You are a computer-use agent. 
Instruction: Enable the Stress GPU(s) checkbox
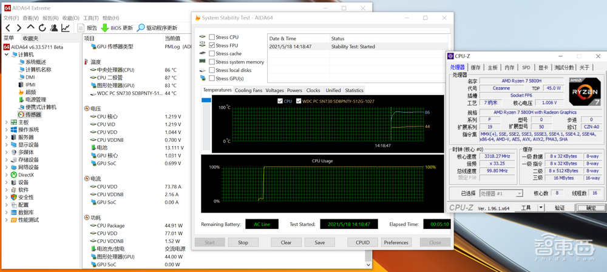pyautogui.click(x=212, y=78)
